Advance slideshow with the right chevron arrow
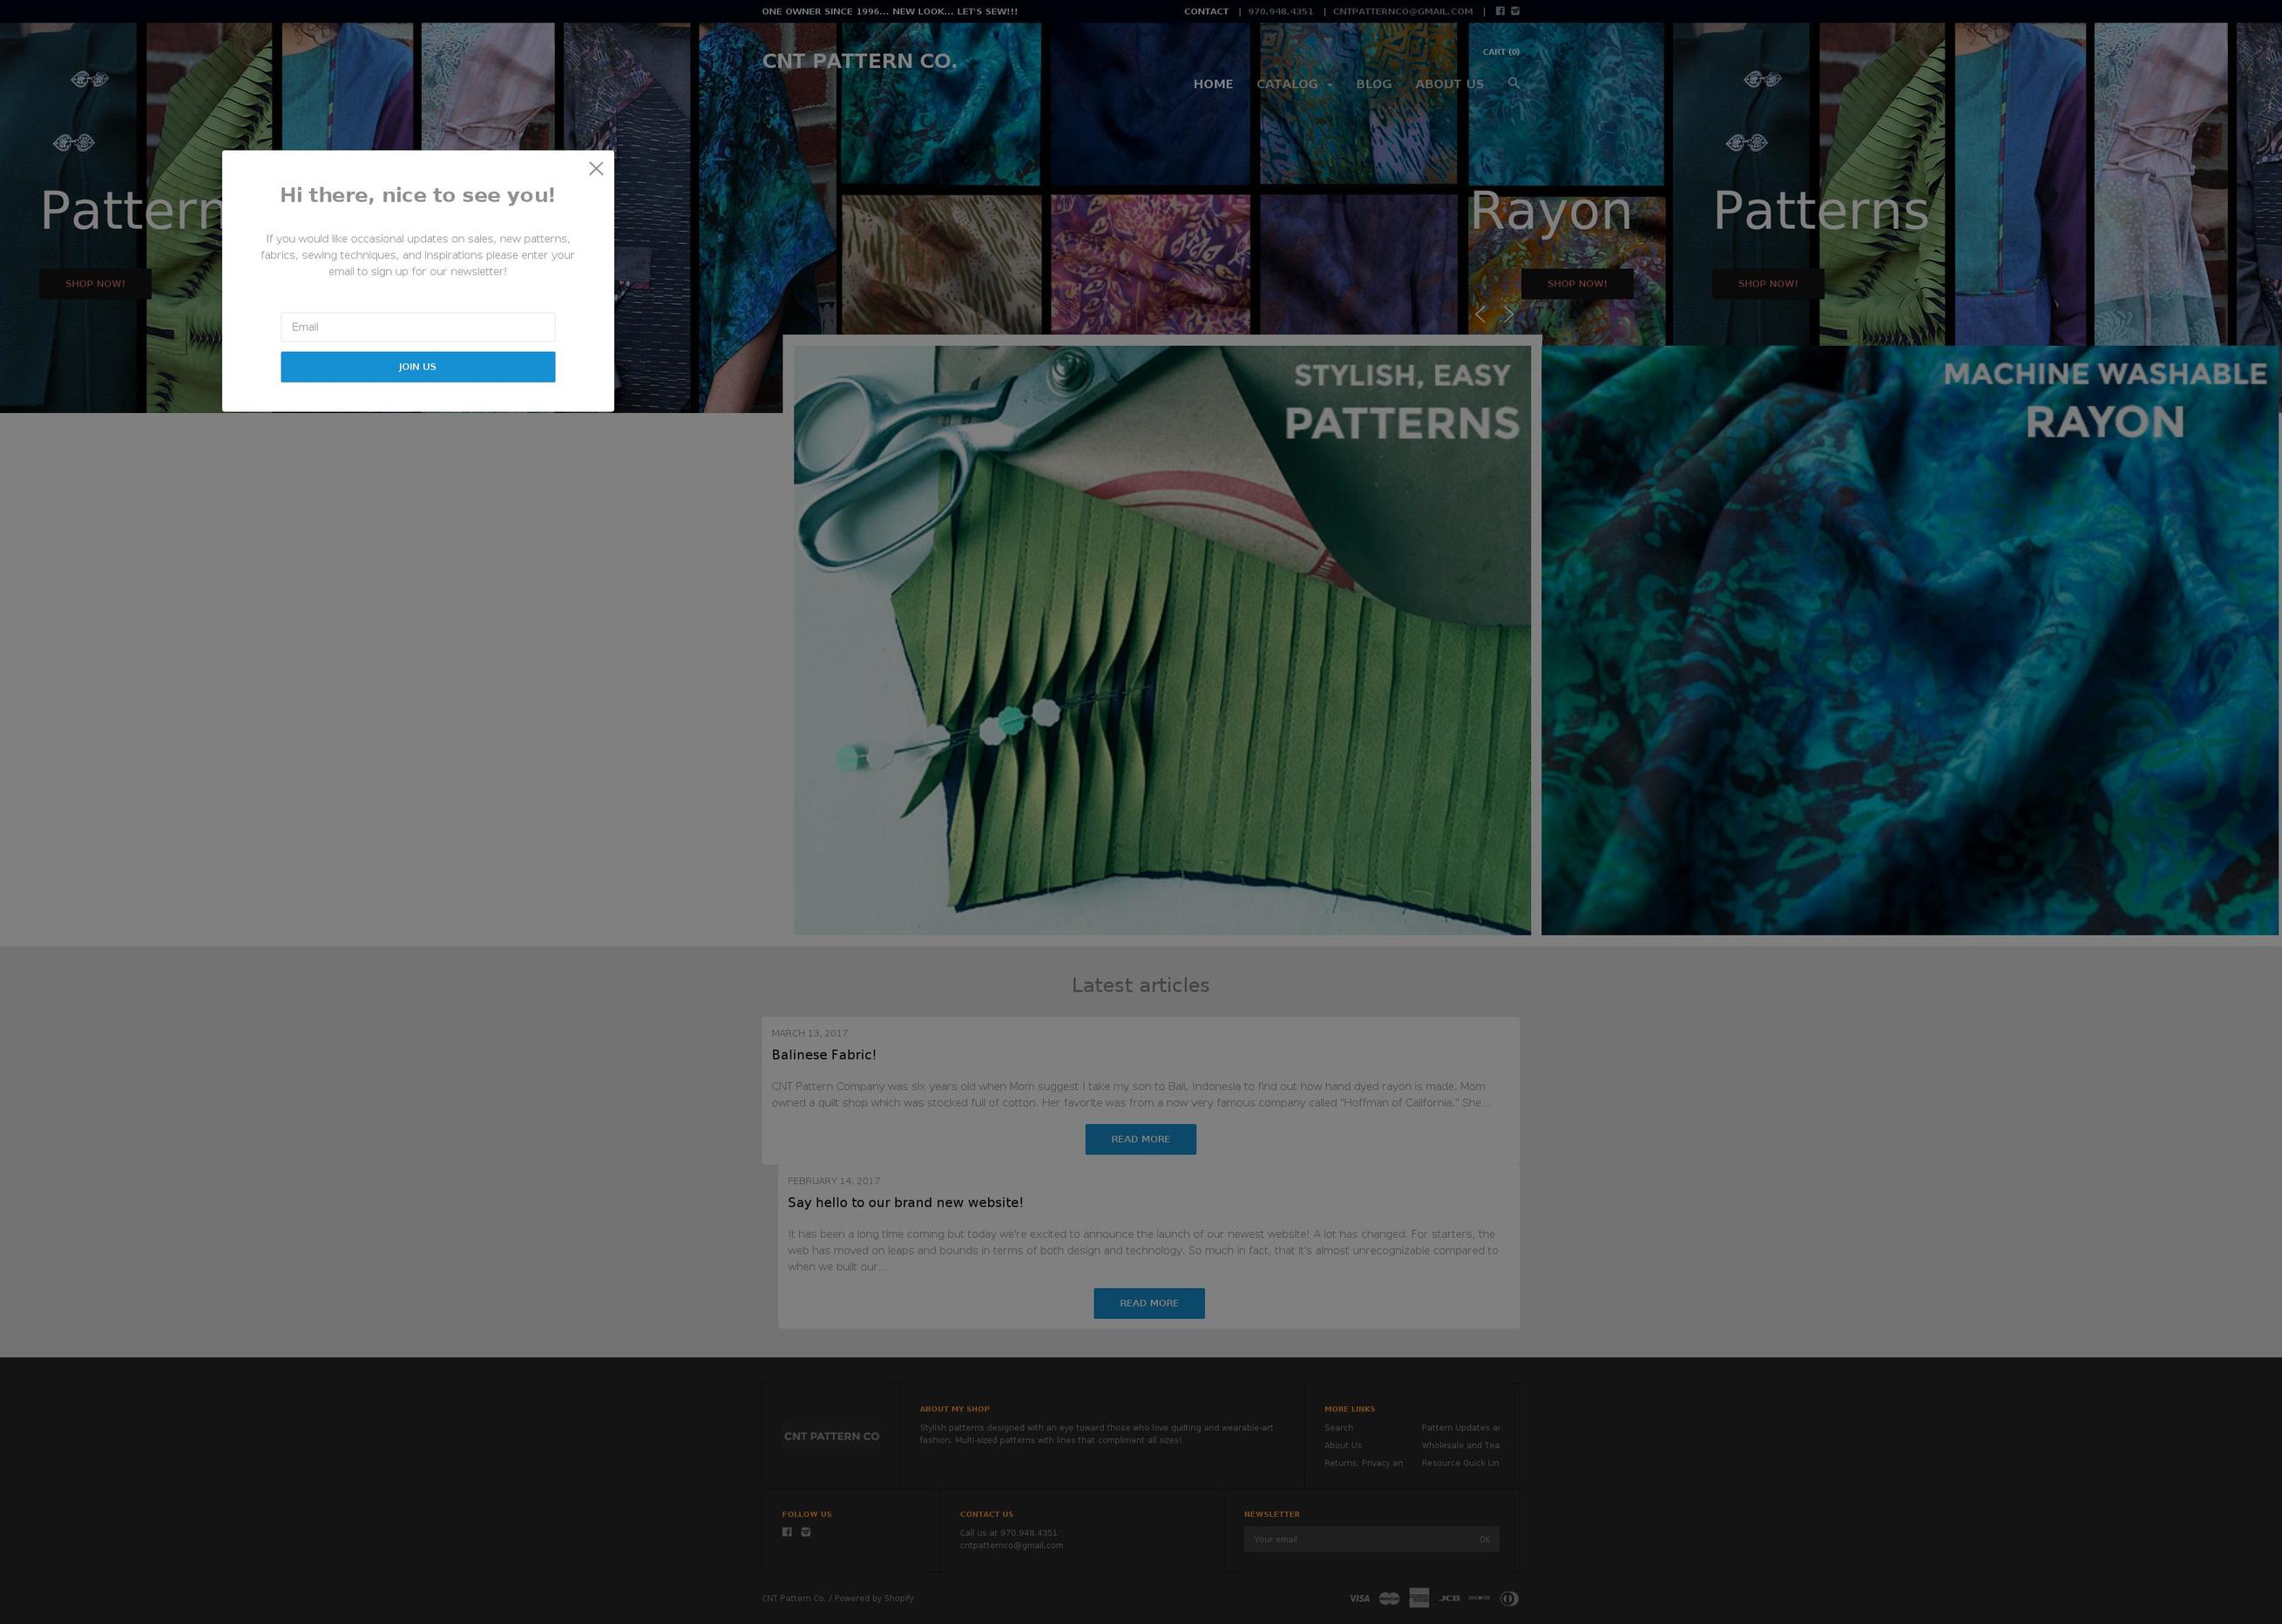The width and height of the screenshot is (2282, 1624). click(x=1507, y=314)
